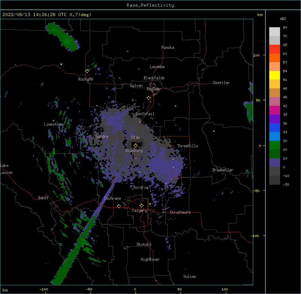Select the Strathmore map label
Screen dimensions: 301x294
[x=180, y=212]
